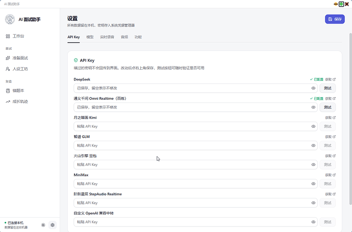Screen dimensions: 352x232
Task: Click the 设置 page heading
Action: [72, 18]
